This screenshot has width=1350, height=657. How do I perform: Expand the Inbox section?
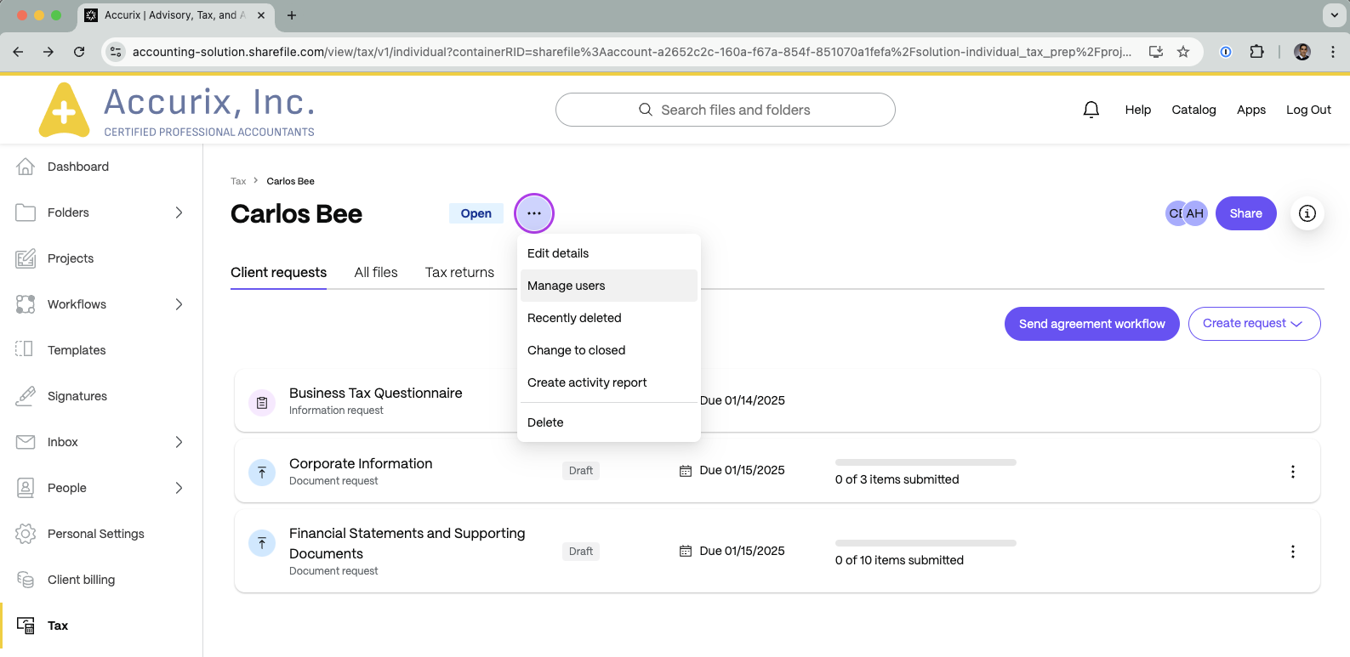179,442
